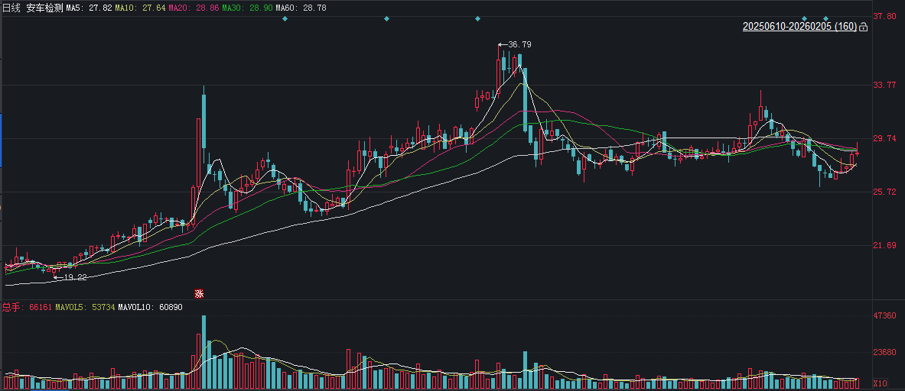This screenshot has width=905, height=391.
Task: Click the 36.79 high price annotation
Action: click(519, 44)
